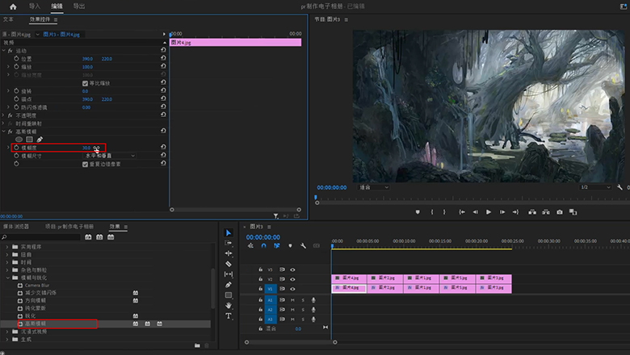The image size is (630, 355).
Task: Select the Selection arrow tool
Action: tap(229, 233)
